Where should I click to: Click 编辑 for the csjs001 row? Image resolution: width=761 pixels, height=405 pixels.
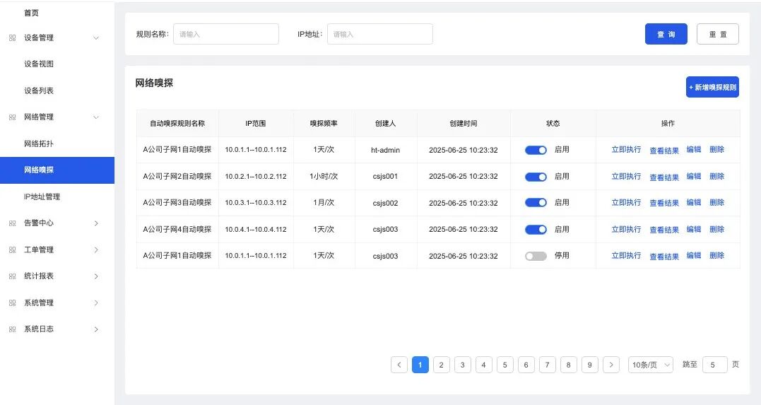point(694,176)
